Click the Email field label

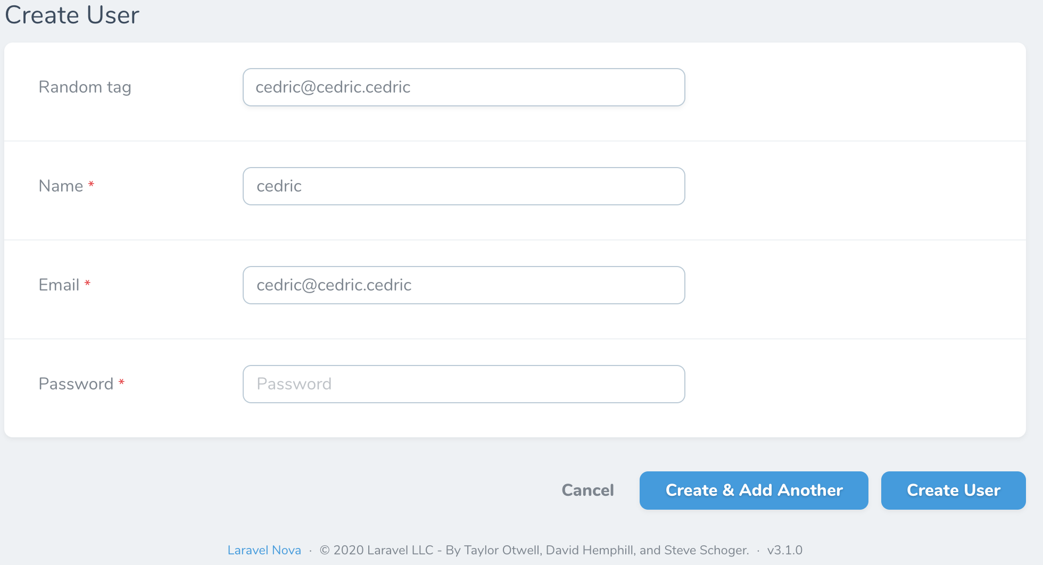click(x=59, y=285)
